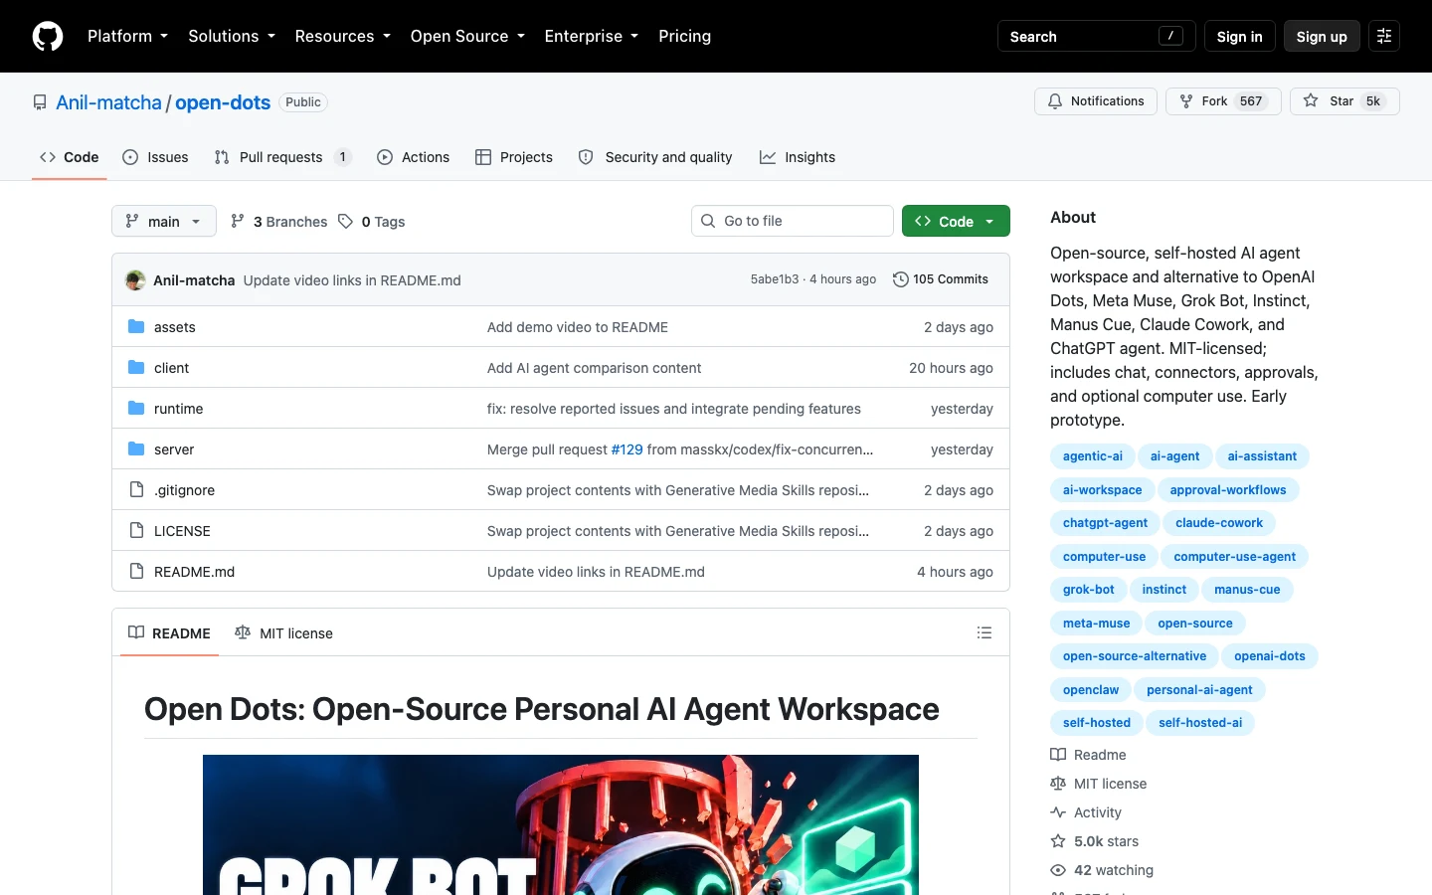Switch to the Issues tab
Viewport: 1432px width, 895px height.
pyautogui.click(x=155, y=157)
